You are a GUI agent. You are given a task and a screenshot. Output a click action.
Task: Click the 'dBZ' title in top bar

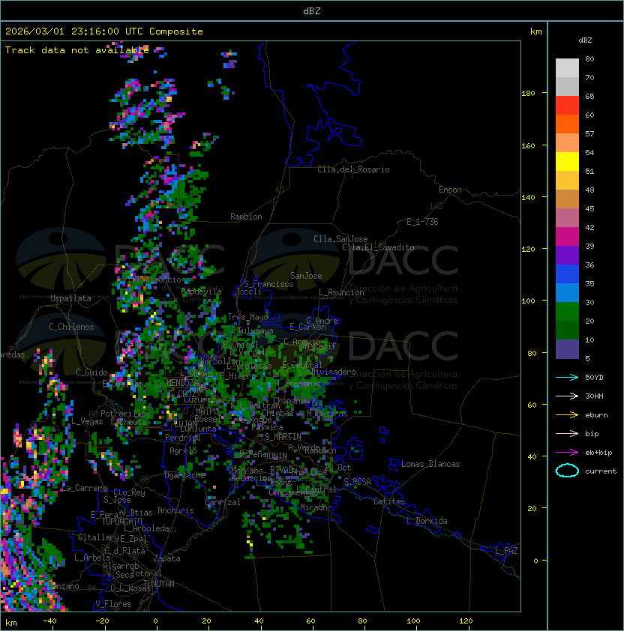(312, 10)
